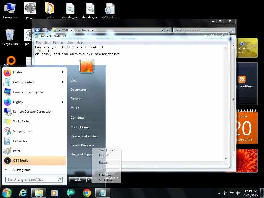
Task: Open Windows Explorer taskbar button
Action: 39,193
